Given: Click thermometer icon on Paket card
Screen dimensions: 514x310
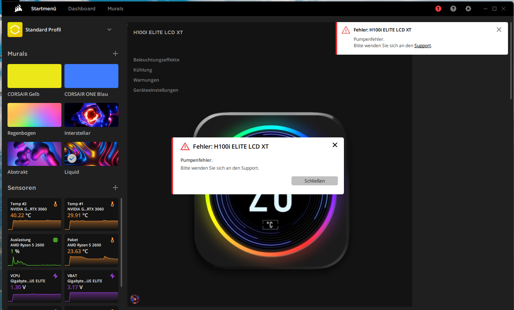Looking at the screenshot, I should (112, 240).
